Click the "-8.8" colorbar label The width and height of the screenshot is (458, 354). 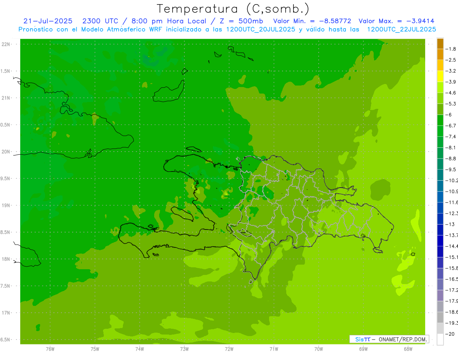pyautogui.click(x=452, y=158)
